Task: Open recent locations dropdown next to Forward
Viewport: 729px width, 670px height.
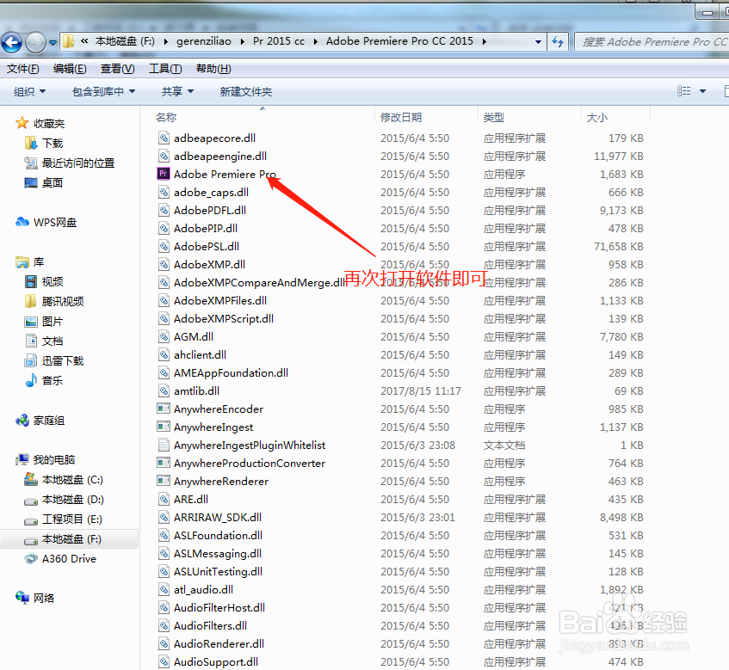Action: tap(53, 43)
